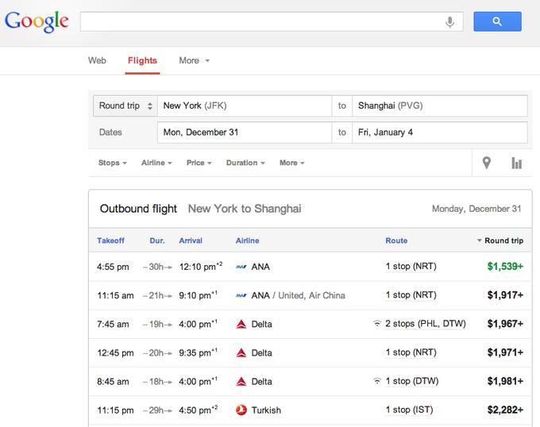Click 2 stops (PHL, DTW) route
540x427 pixels.
click(426, 324)
